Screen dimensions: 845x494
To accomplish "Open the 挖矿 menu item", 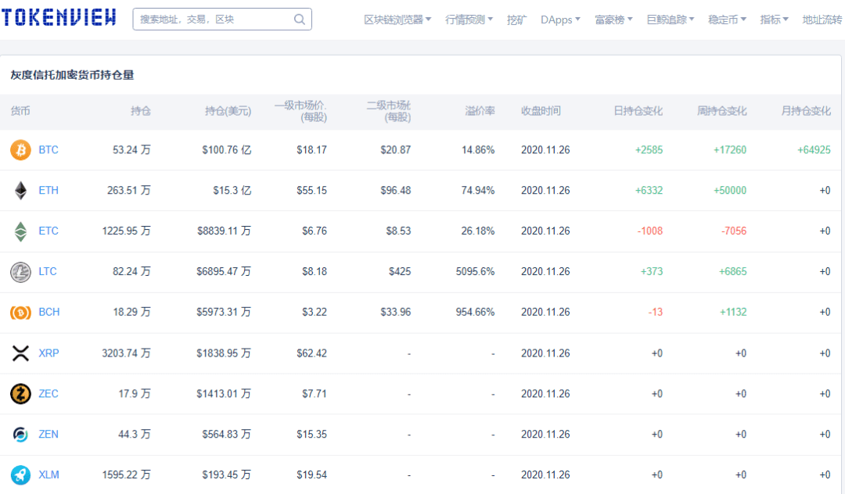I will point(516,20).
